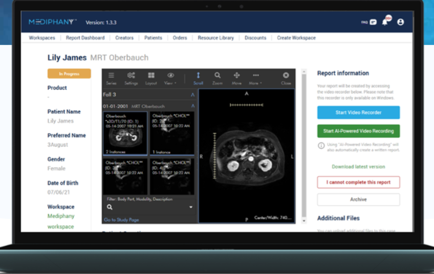Open the FAQ chat icon
Viewport: 434px width, 274px height.
(373, 22)
